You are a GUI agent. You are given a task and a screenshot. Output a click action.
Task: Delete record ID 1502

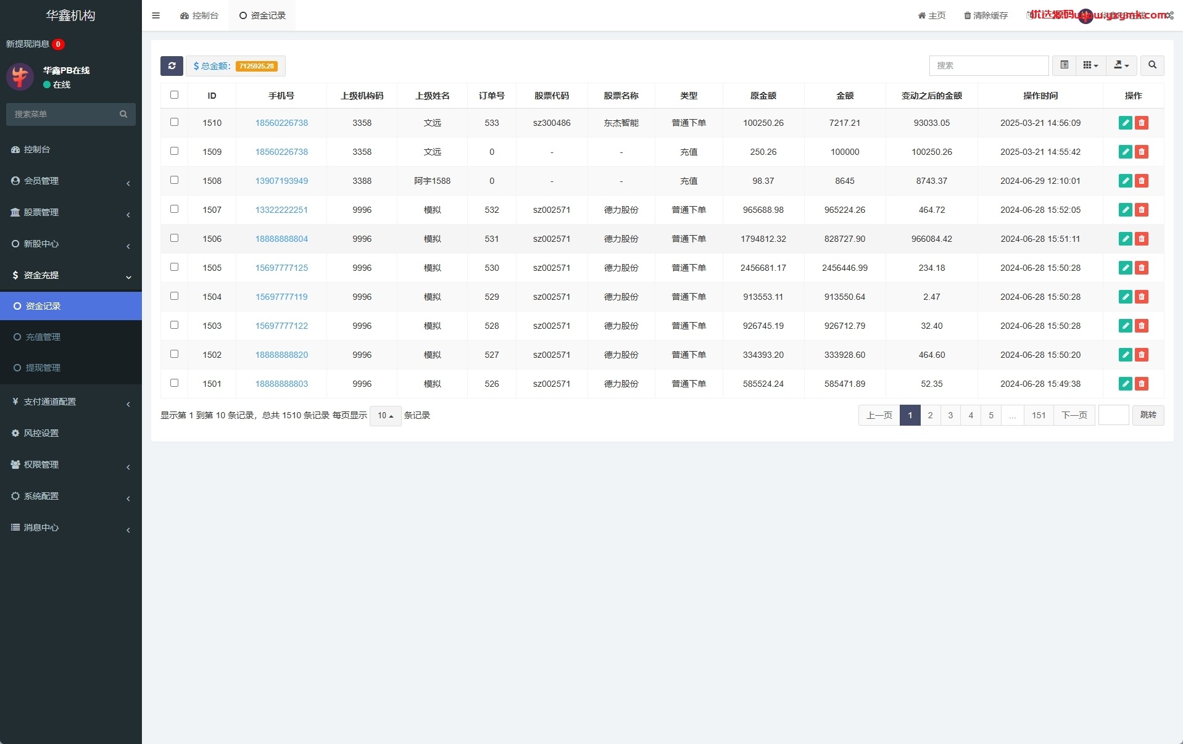pyautogui.click(x=1142, y=355)
